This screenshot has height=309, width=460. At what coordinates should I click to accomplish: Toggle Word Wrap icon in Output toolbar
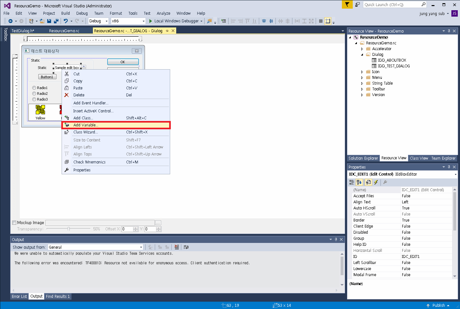point(186,247)
